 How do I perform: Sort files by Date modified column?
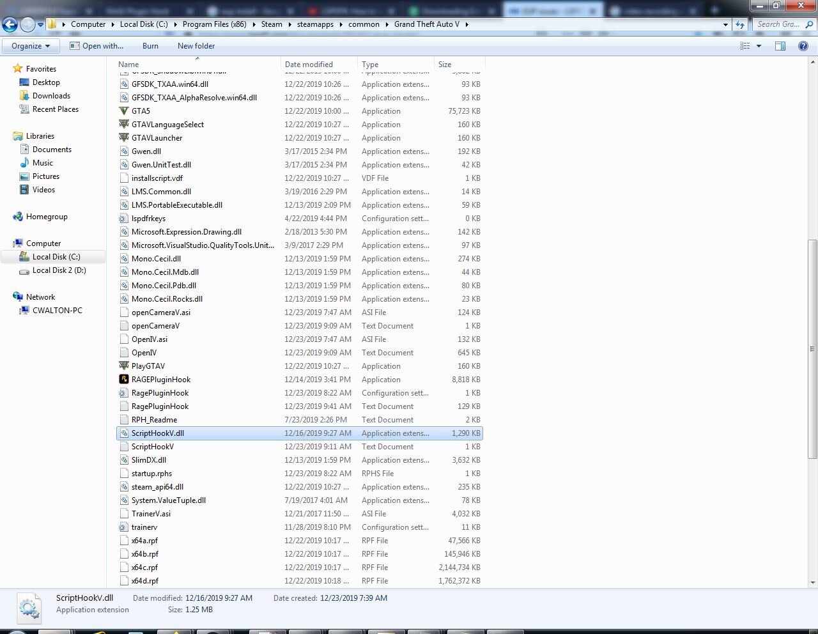click(319, 64)
